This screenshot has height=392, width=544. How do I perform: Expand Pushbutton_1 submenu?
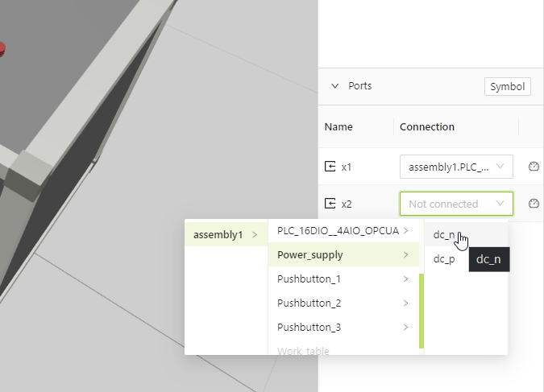coord(343,279)
